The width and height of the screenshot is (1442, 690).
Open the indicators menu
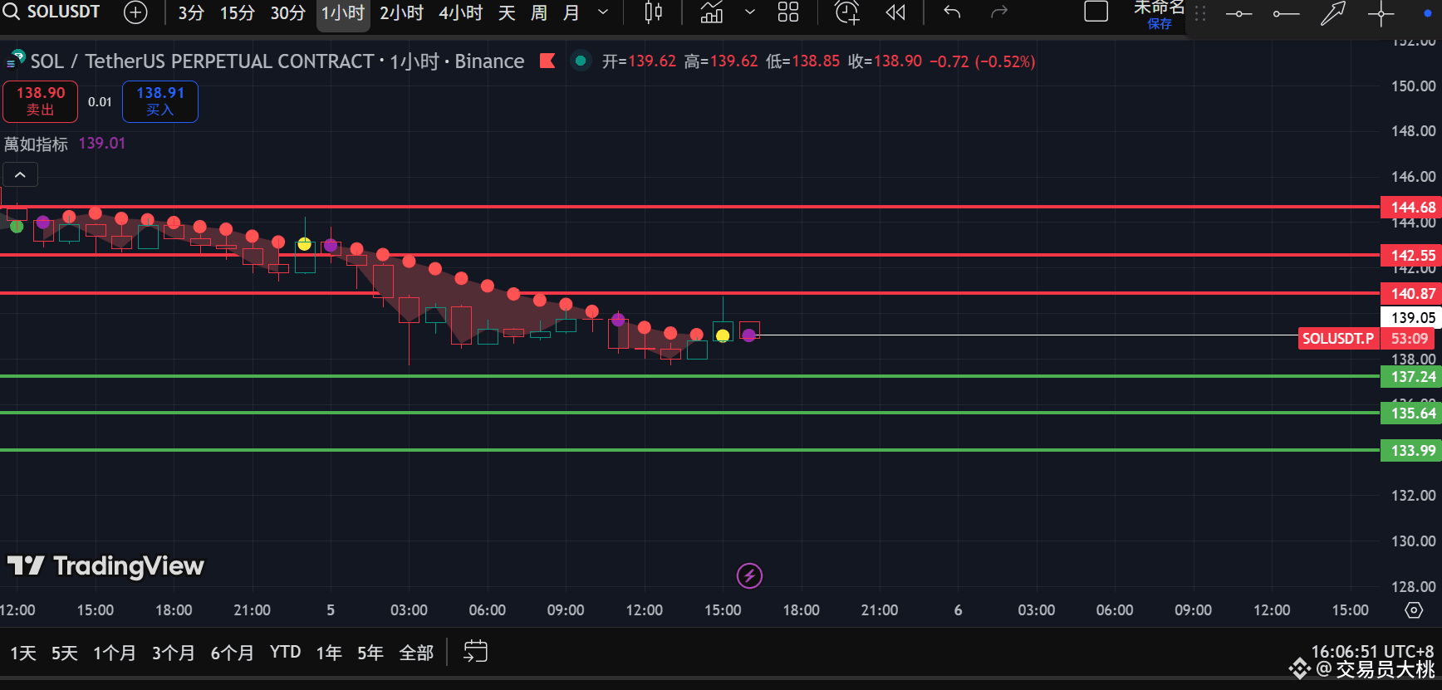[712, 12]
